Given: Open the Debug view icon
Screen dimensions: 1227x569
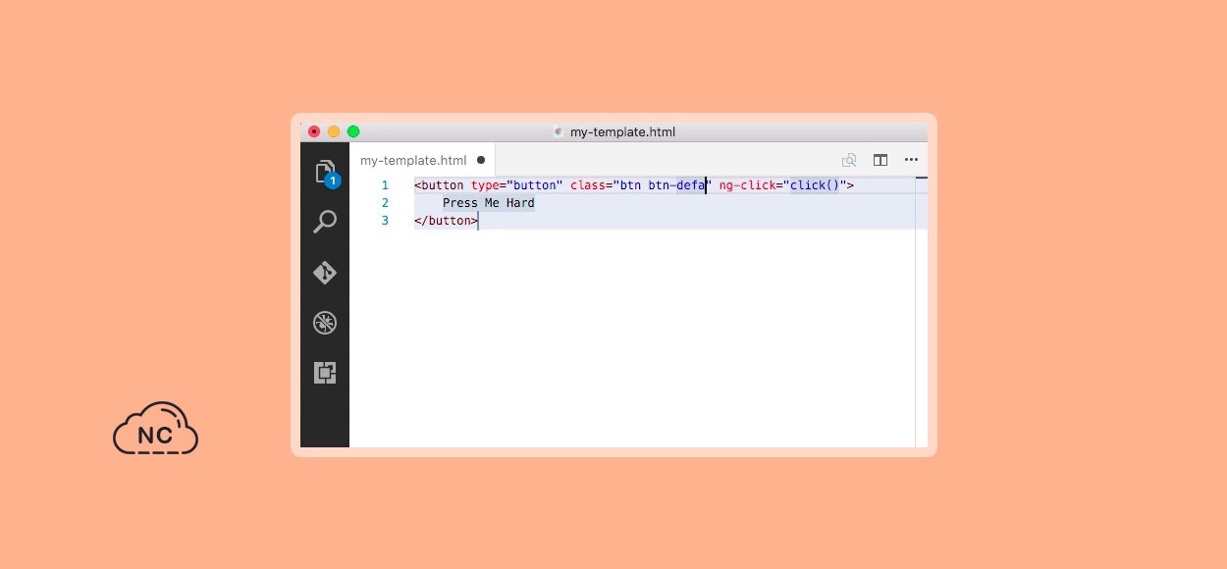Looking at the screenshot, I should coord(325,323).
